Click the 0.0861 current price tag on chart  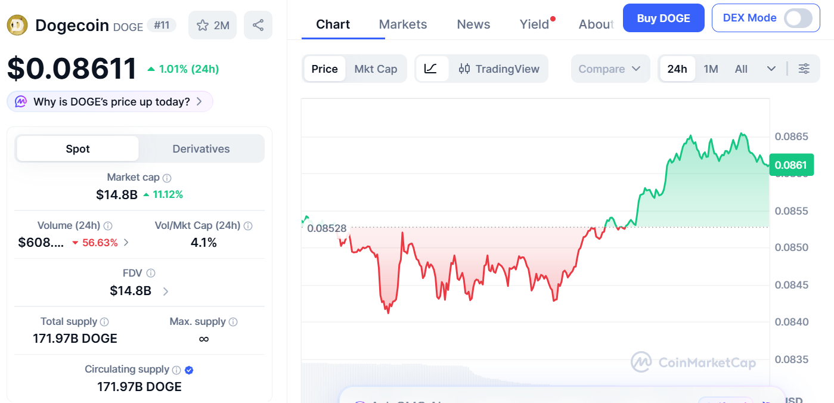pyautogui.click(x=791, y=165)
